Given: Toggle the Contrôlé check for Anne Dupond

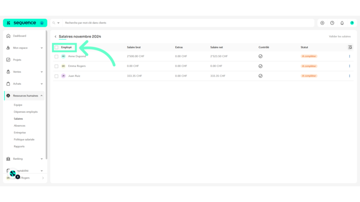Looking at the screenshot, I should click(x=261, y=56).
